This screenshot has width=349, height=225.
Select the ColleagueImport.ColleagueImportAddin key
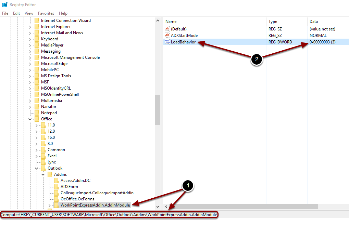point(97,193)
